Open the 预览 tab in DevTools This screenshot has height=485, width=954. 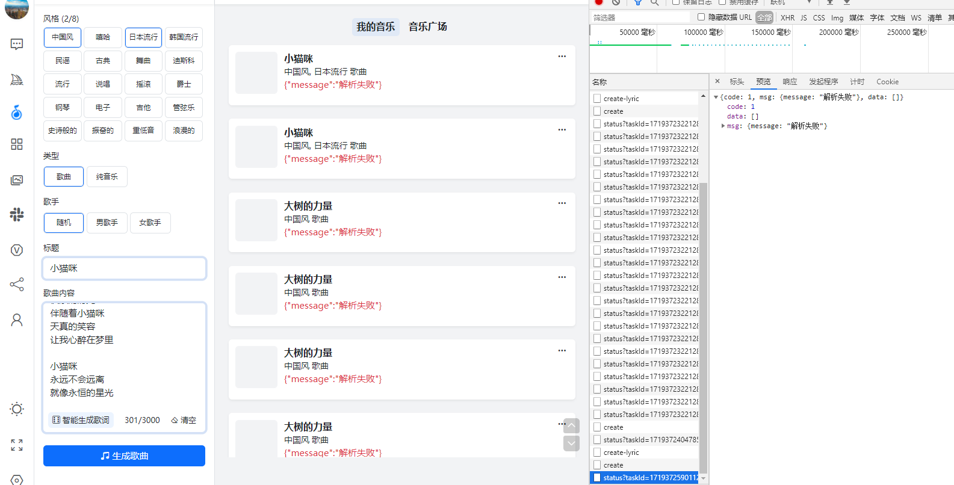coord(763,82)
